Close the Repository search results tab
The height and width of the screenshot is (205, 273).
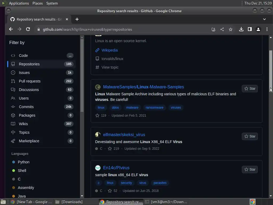coord(67,19)
